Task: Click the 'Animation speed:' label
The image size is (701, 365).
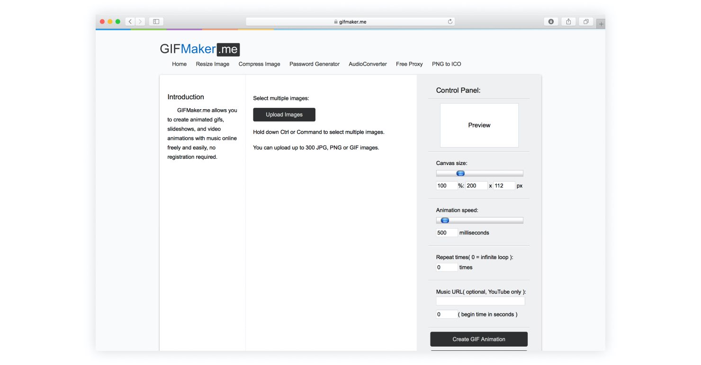Action: [457, 210]
